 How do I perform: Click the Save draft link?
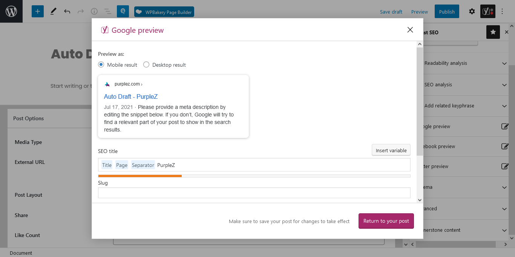391,12
